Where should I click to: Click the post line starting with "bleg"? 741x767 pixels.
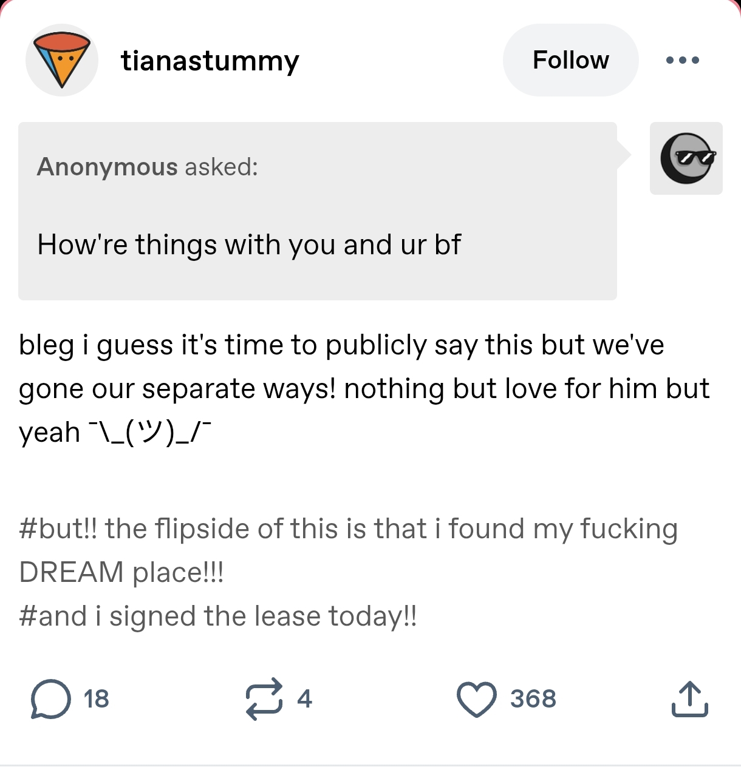[x=341, y=345]
